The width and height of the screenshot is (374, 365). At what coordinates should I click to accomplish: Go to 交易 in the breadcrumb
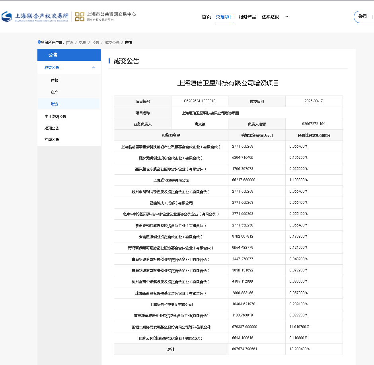tap(82, 43)
